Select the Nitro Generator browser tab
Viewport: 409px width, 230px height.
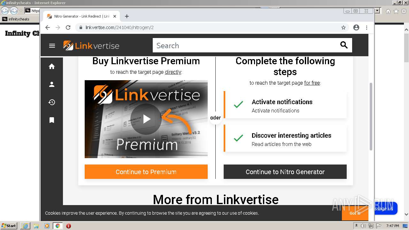(82, 16)
